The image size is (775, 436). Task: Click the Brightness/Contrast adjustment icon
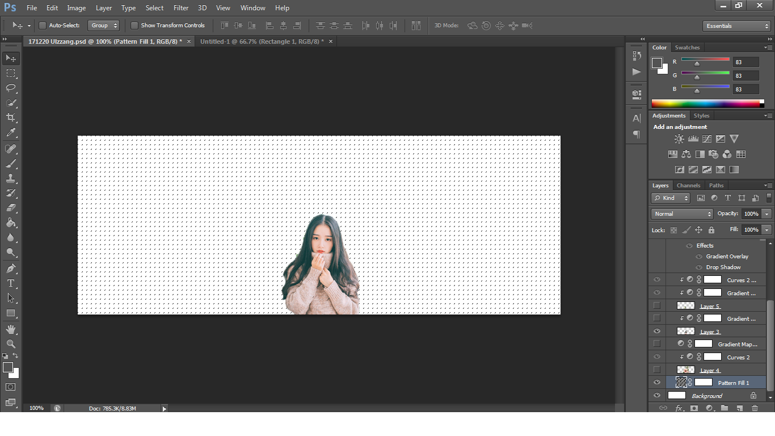pos(679,139)
